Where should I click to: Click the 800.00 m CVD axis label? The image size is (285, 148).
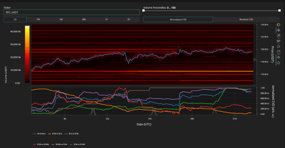click(x=264, y=93)
